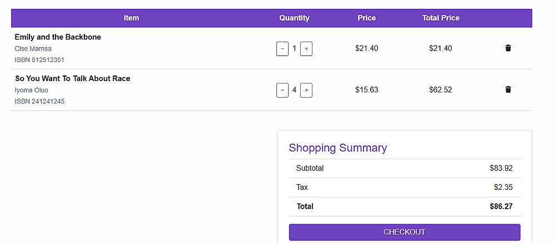555x243 pixels.
Task: Click the Shopping Summary heading
Action: (x=337, y=148)
